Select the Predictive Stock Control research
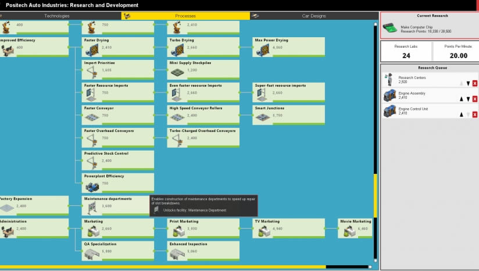Image resolution: width=479 pixels, height=271 pixels. [x=118, y=158]
